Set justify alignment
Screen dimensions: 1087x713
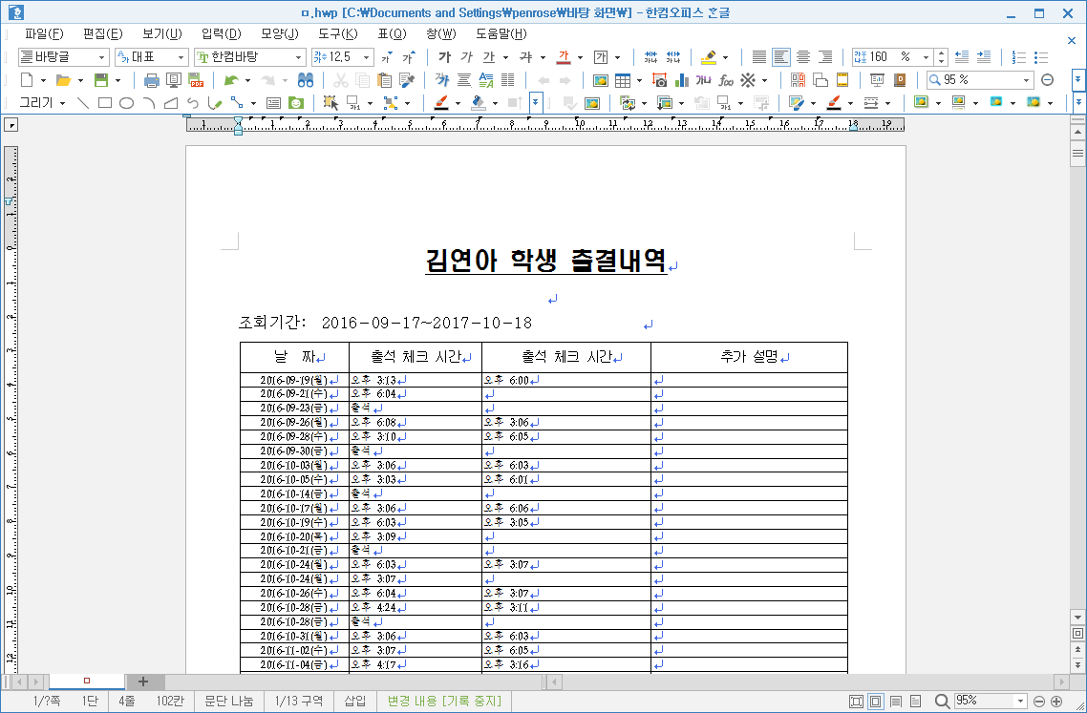click(x=759, y=57)
